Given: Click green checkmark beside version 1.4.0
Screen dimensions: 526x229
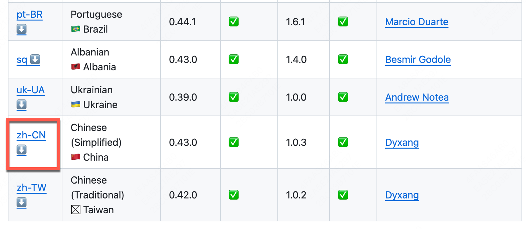Looking at the screenshot, I should pos(343,59).
